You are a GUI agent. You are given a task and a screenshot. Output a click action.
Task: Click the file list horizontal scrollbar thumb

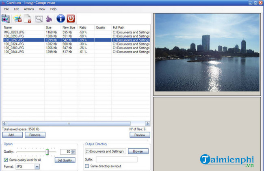69,123
